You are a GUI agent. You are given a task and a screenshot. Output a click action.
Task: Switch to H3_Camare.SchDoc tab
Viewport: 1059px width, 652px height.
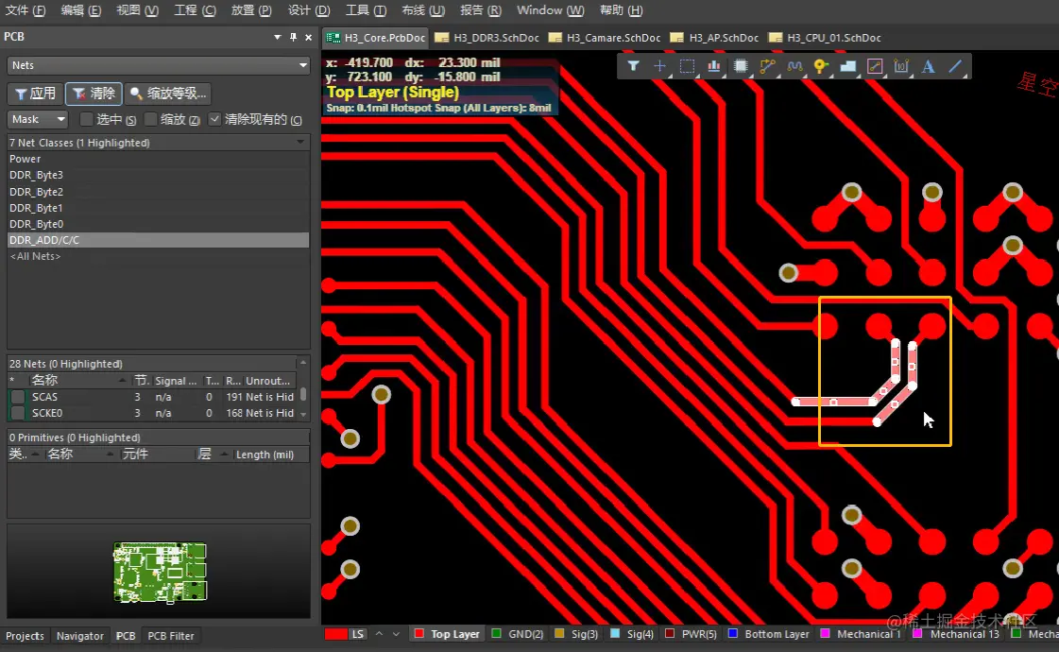604,38
